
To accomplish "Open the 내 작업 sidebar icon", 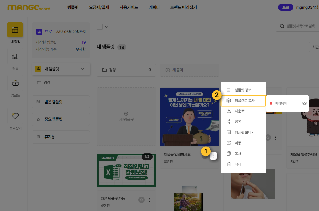I will (15, 30).
